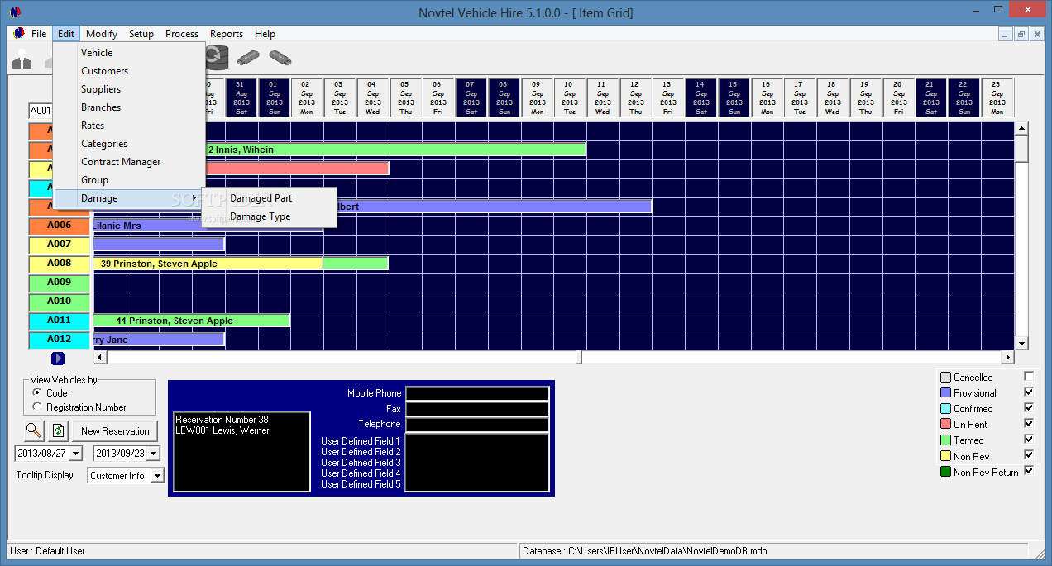
Task: Click the Non Rev Return dark green swatch
Action: pyautogui.click(x=946, y=472)
